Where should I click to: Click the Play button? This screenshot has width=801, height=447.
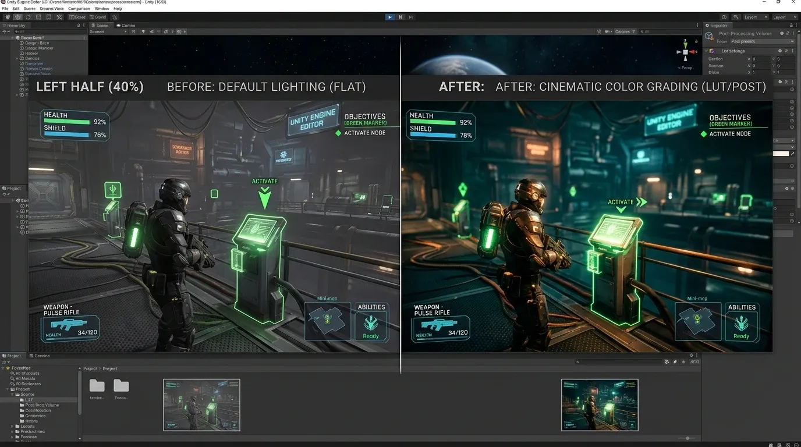pos(390,17)
